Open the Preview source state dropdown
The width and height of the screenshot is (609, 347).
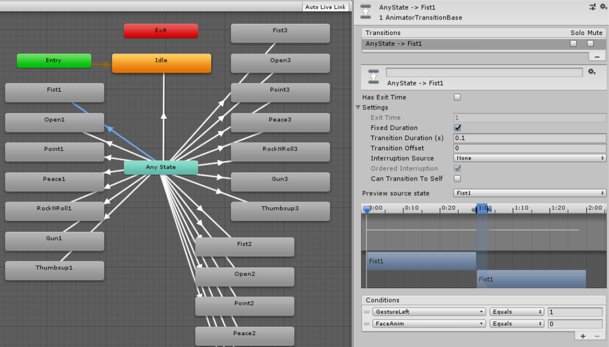(529, 193)
